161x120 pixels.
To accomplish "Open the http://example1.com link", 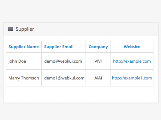I will (x=132, y=78).
